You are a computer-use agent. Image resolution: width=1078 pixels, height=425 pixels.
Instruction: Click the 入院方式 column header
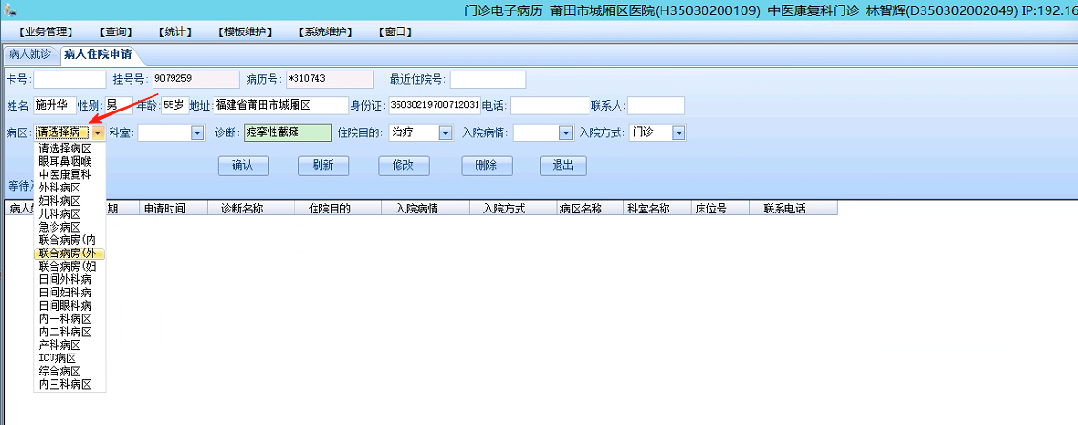(512, 209)
